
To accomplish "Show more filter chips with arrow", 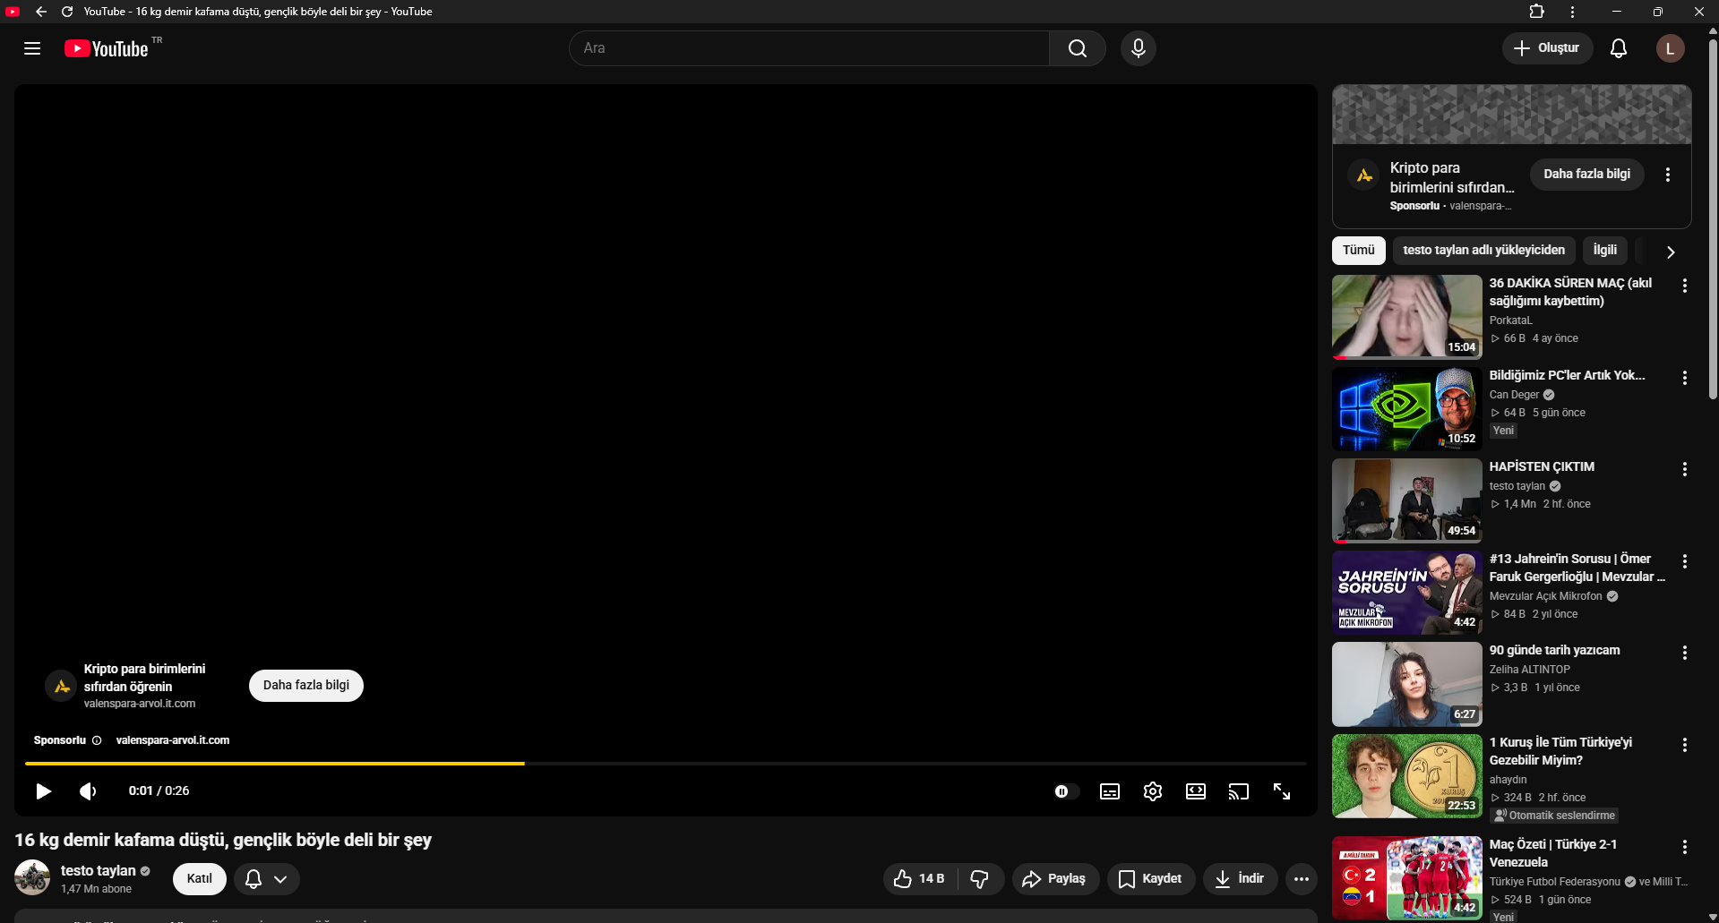I will click(x=1671, y=252).
